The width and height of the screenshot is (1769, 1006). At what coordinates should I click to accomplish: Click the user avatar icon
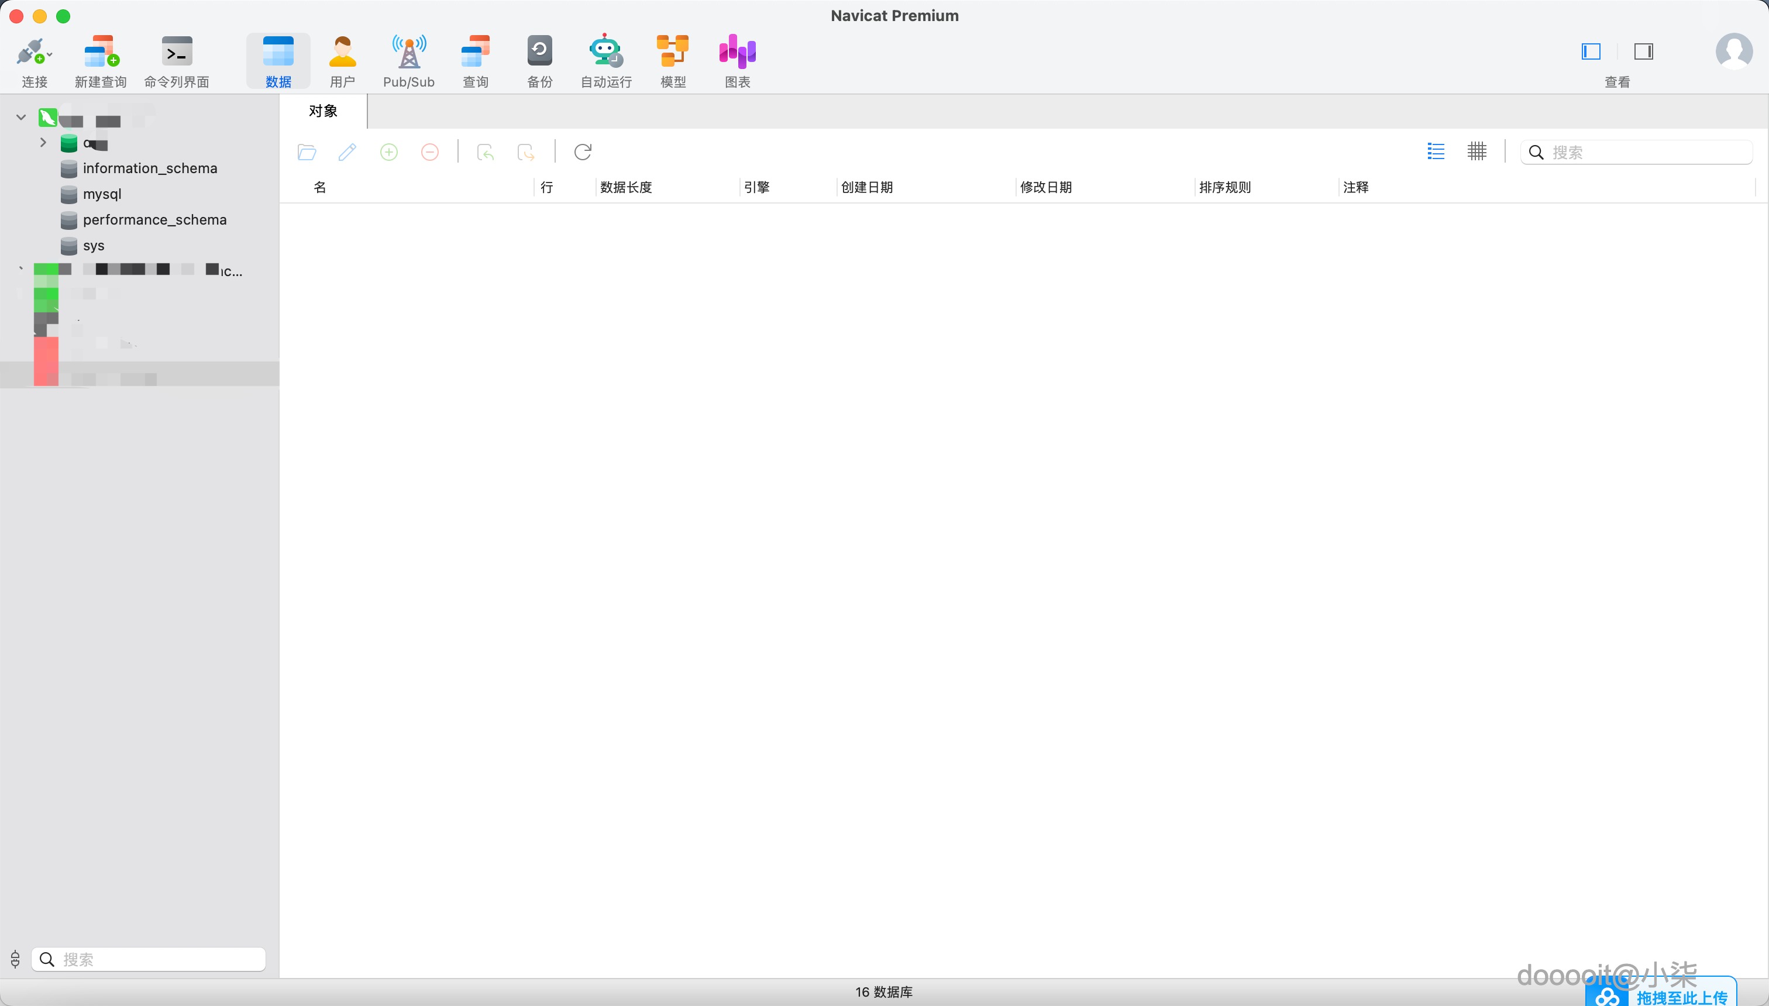[1734, 51]
